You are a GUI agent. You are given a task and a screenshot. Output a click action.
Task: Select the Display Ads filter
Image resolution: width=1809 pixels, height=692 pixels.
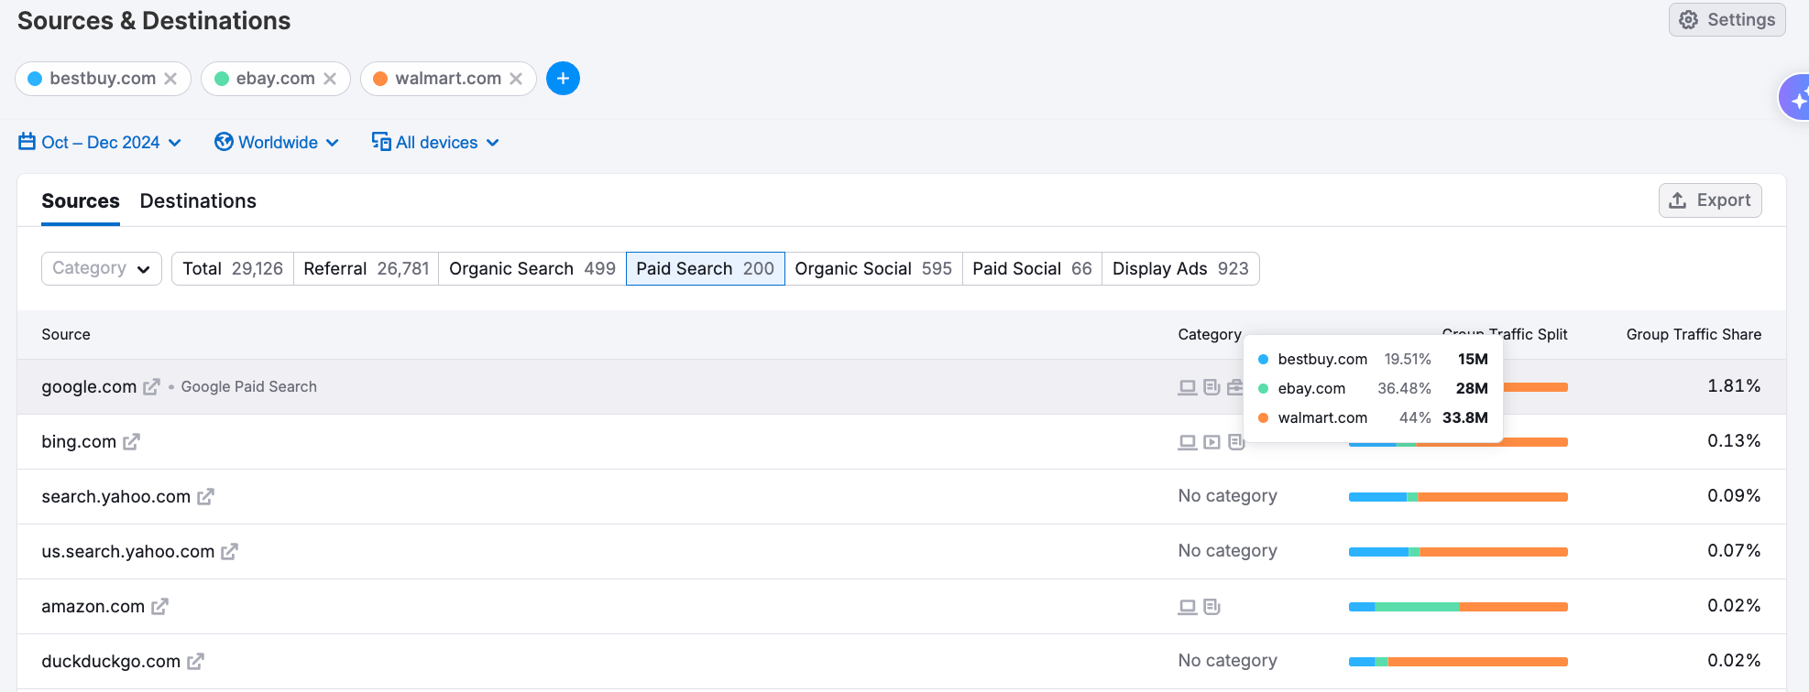1179,269
